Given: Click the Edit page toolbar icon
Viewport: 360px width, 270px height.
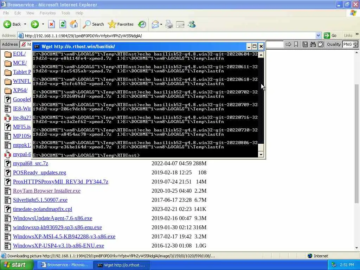Looking at the screenshot, I should tap(180, 24).
